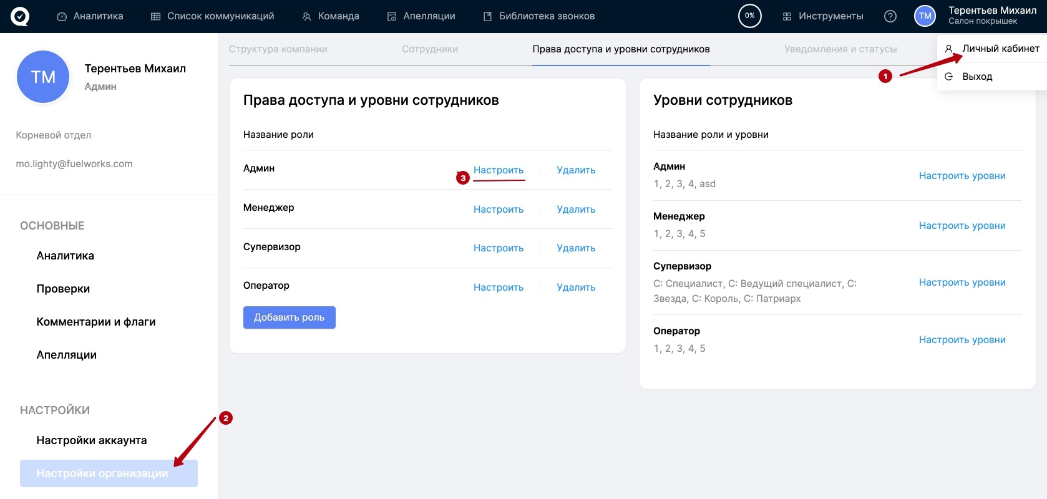1047x499 pixels.
Task: Click the TM avatar in top bar
Action: (x=925, y=16)
